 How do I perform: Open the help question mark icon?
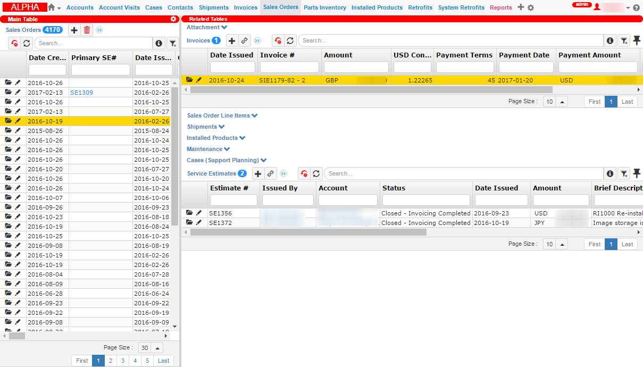pos(636,8)
